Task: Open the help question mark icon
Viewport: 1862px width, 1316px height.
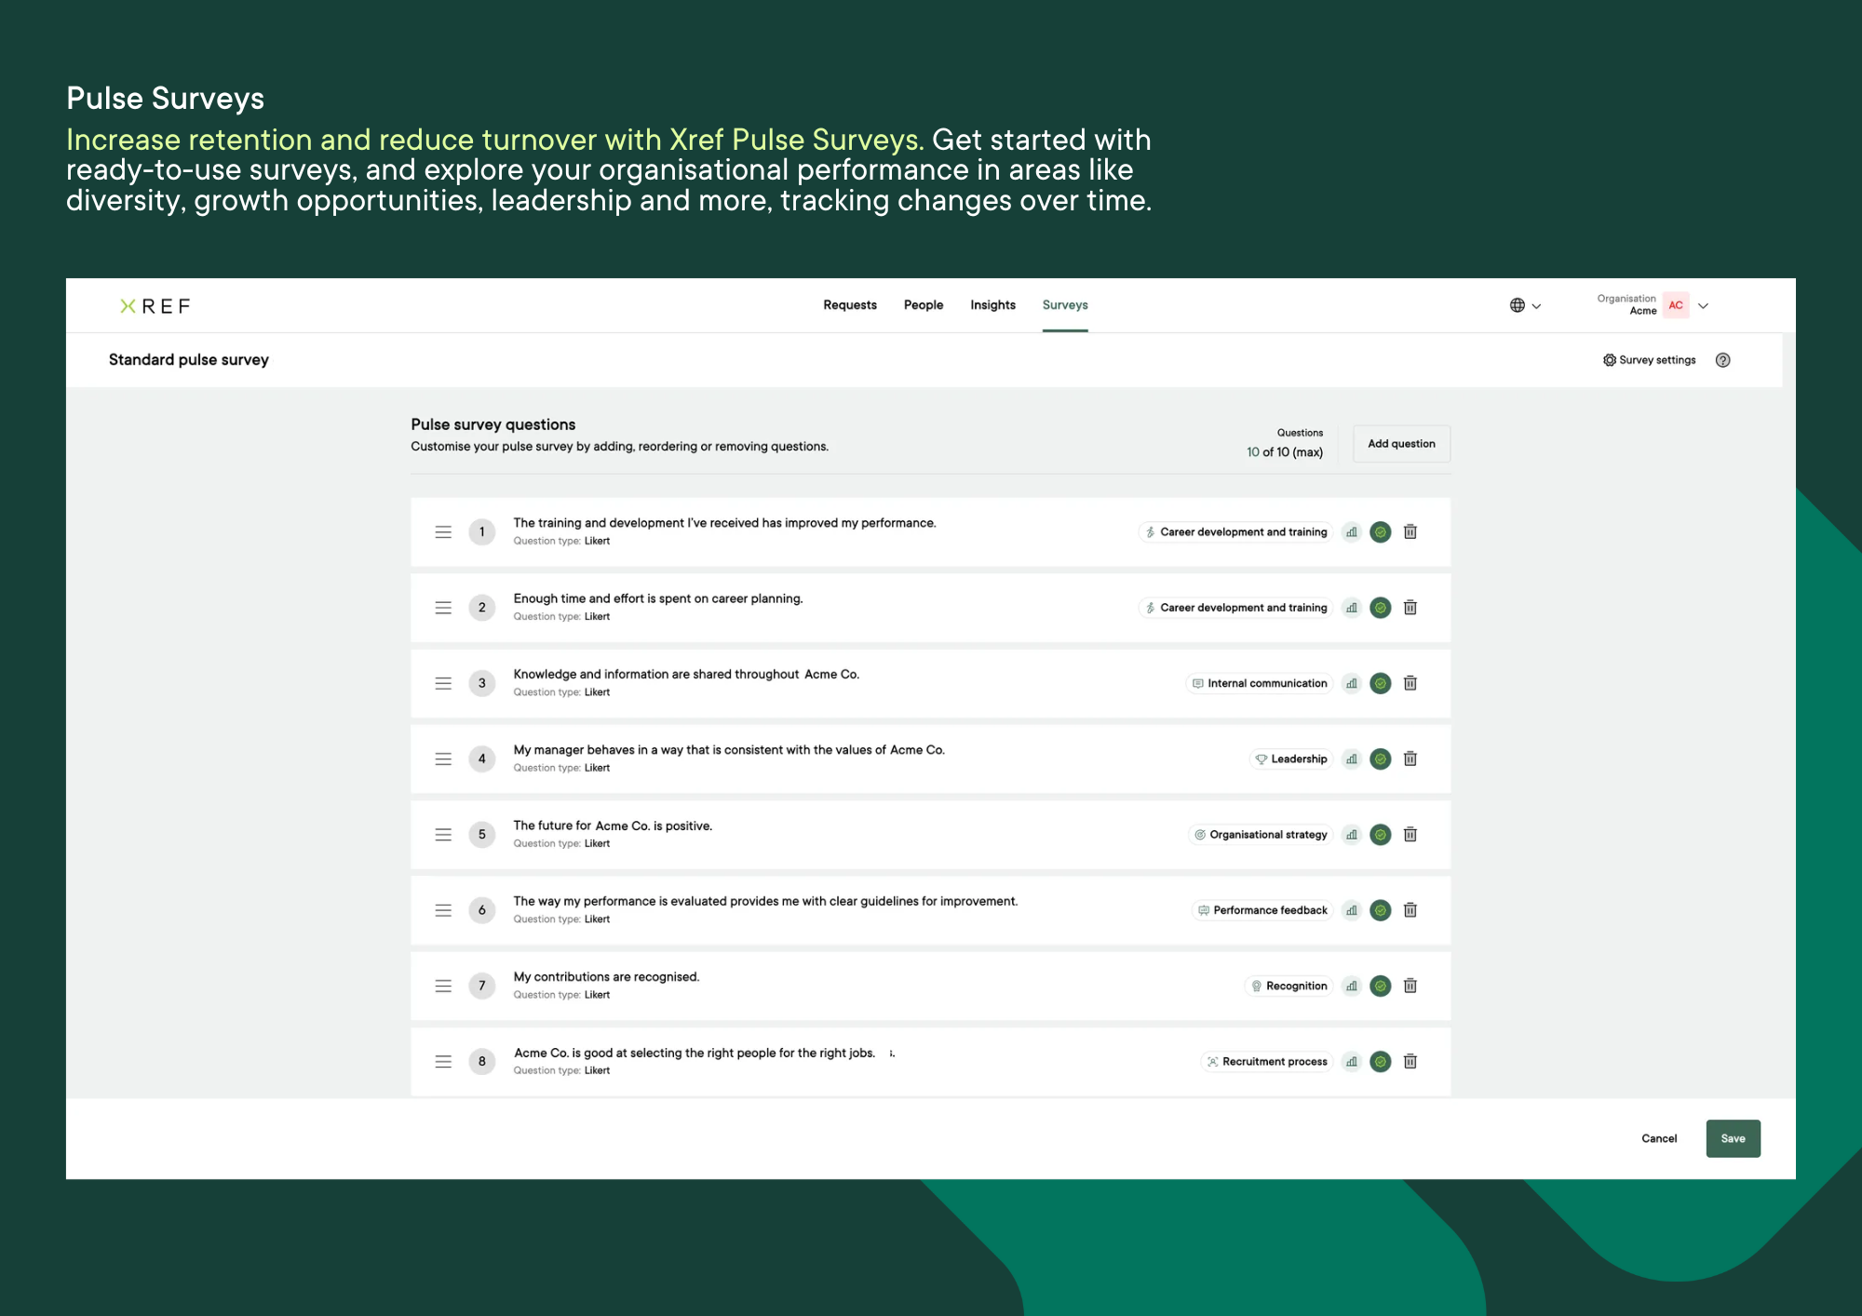Action: pyautogui.click(x=1722, y=360)
